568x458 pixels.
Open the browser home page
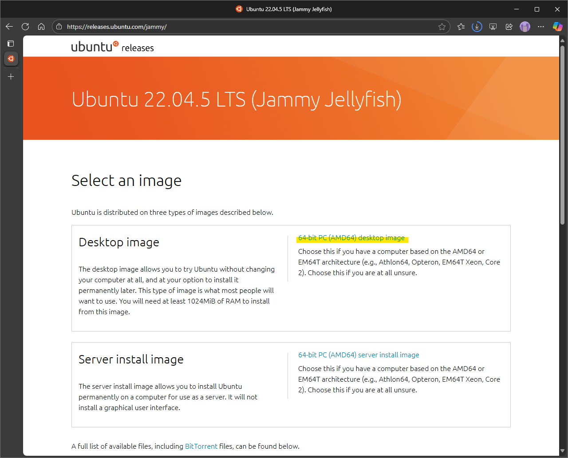[x=41, y=27]
